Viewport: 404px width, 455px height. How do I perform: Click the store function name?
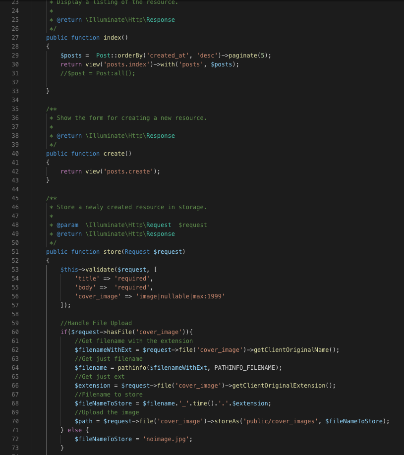coord(112,252)
